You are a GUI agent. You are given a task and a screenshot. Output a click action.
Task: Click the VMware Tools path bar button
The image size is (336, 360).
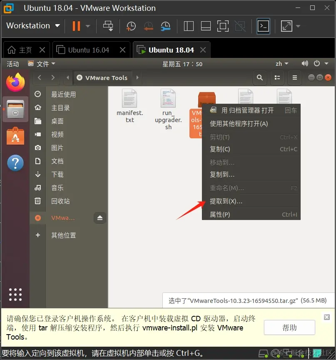pyautogui.click(x=102, y=78)
